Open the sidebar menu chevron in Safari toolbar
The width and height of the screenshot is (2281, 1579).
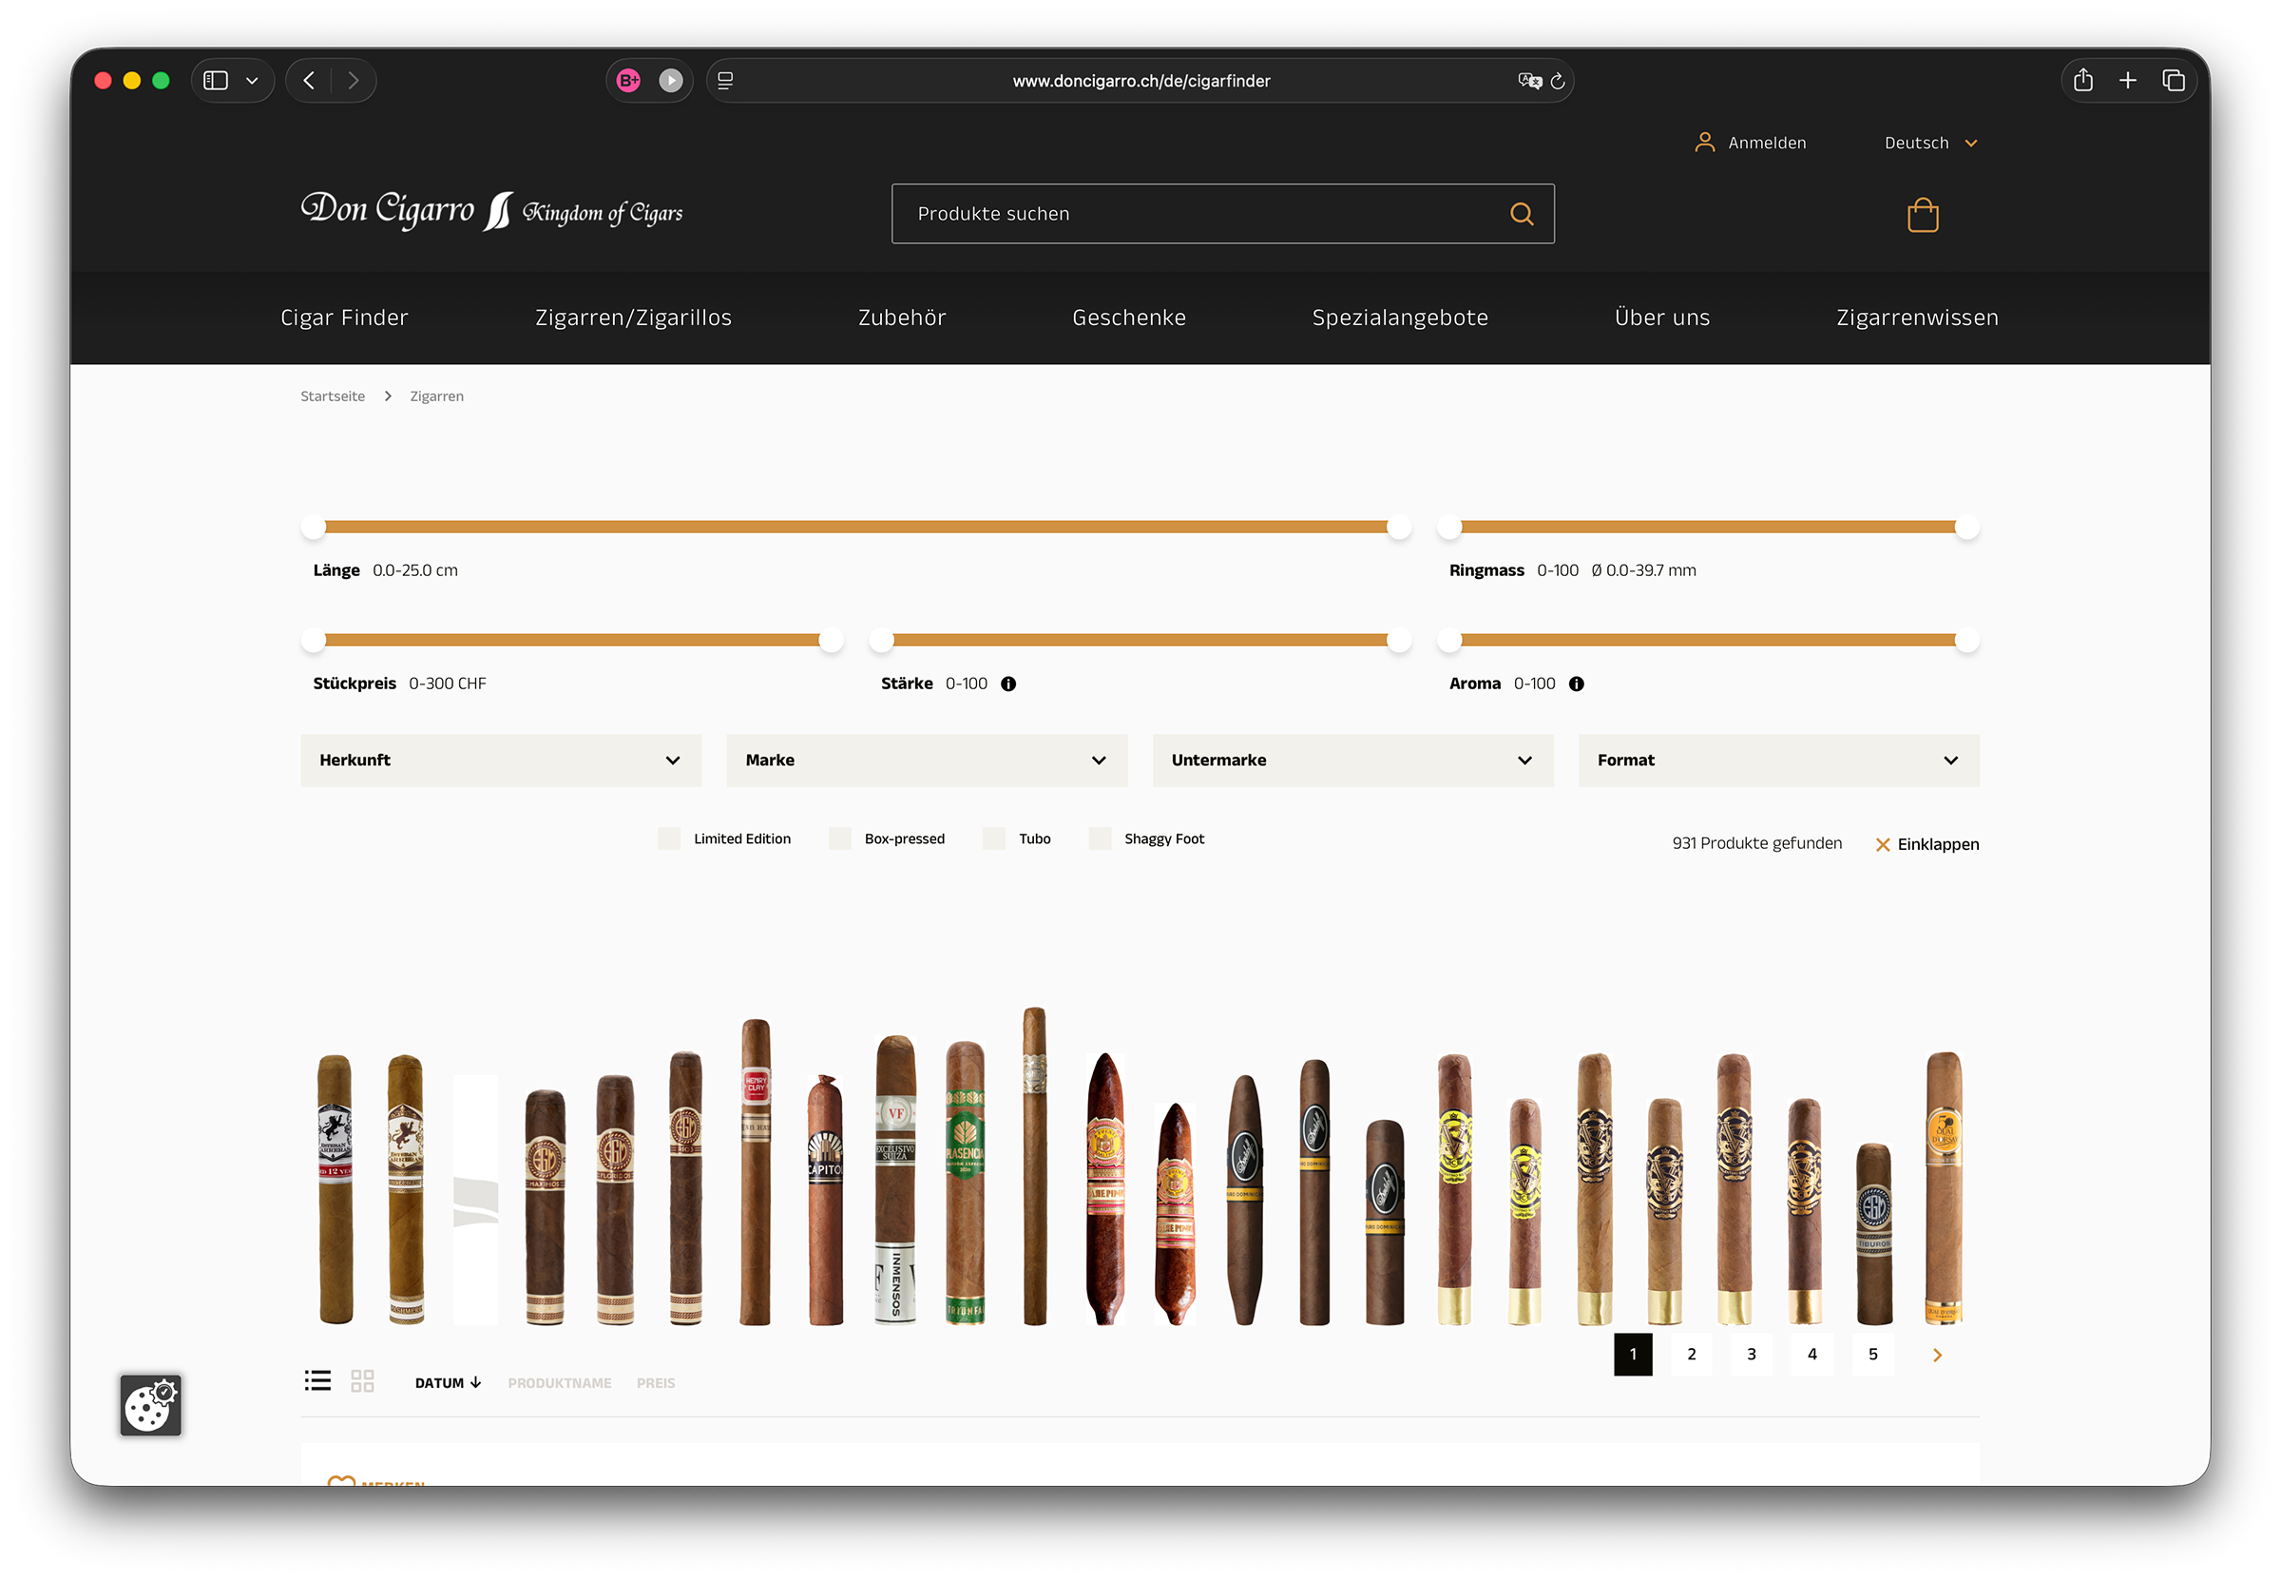tap(252, 80)
